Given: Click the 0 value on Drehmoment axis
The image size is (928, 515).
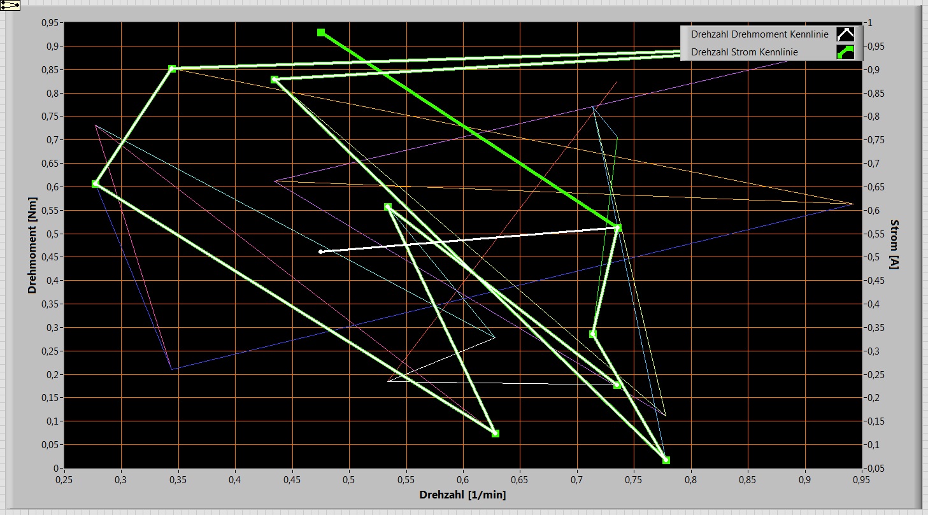Looking at the screenshot, I should pos(57,469).
